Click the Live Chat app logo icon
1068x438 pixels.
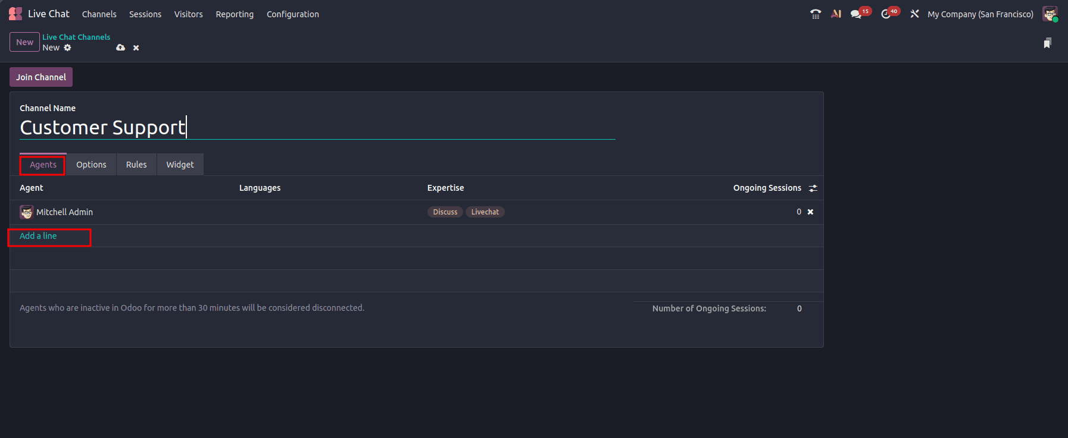pyautogui.click(x=15, y=14)
